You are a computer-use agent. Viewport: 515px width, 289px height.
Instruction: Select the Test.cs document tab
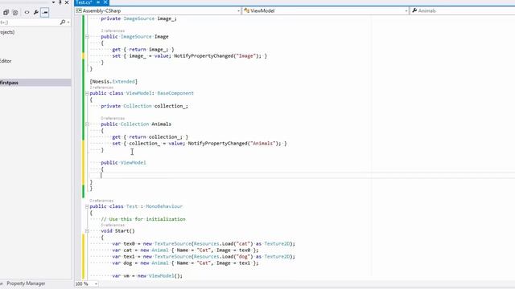point(84,2)
